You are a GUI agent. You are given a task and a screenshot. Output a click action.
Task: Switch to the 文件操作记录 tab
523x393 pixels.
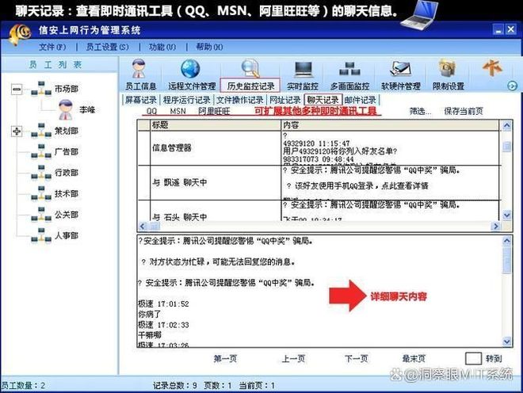240,100
